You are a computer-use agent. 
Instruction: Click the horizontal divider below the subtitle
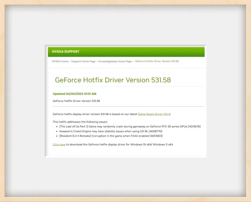tap(129, 107)
